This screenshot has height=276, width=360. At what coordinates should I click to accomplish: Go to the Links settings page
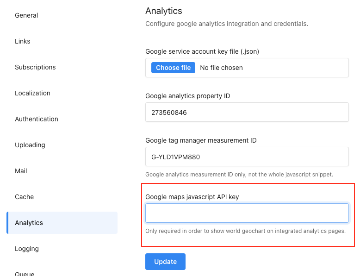(23, 41)
